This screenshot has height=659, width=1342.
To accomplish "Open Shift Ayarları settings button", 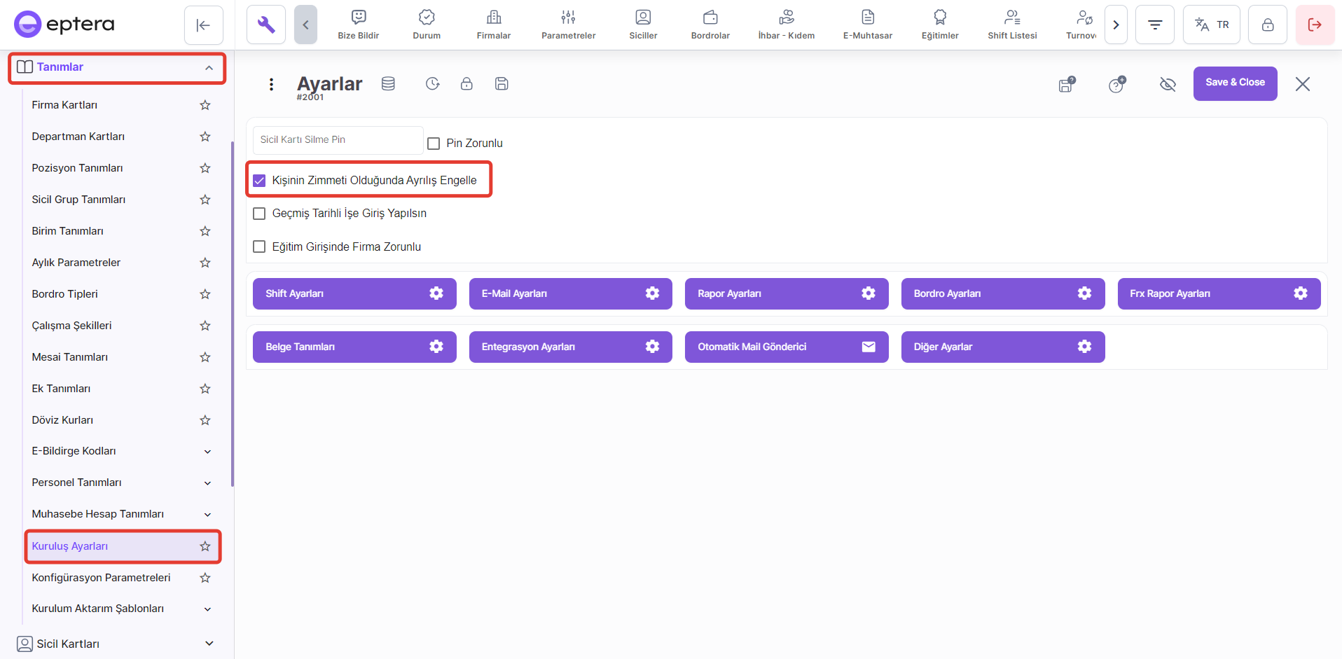I will click(354, 293).
